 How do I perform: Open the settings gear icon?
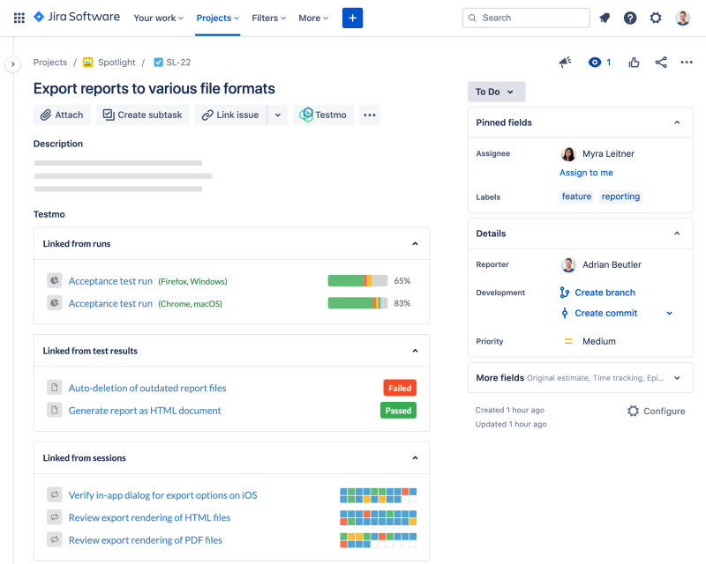656,18
